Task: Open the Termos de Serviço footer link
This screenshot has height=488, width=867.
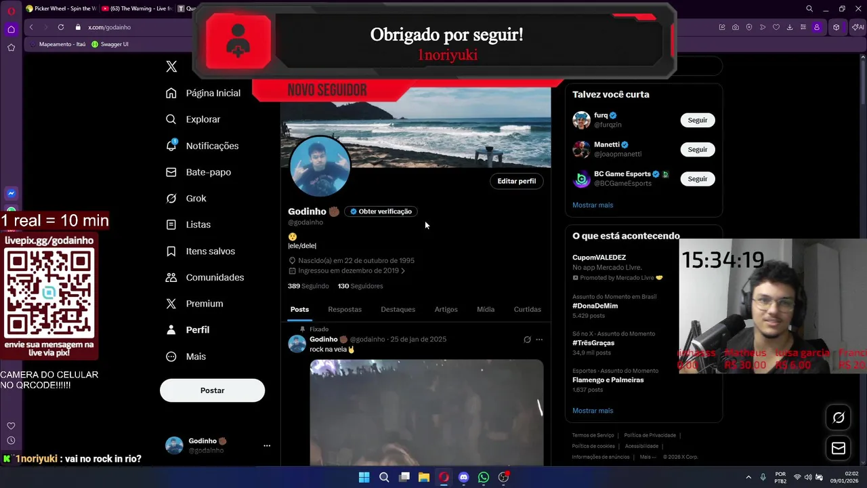Action: [x=593, y=435]
